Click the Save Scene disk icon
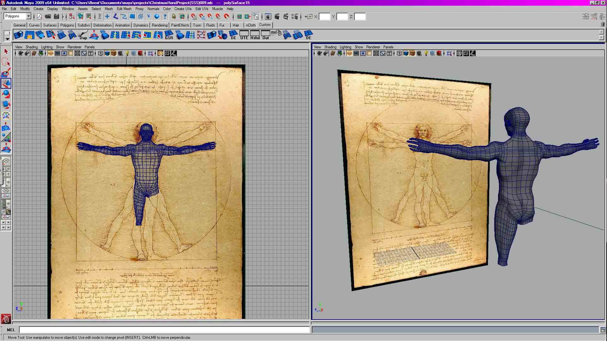 (57, 16)
